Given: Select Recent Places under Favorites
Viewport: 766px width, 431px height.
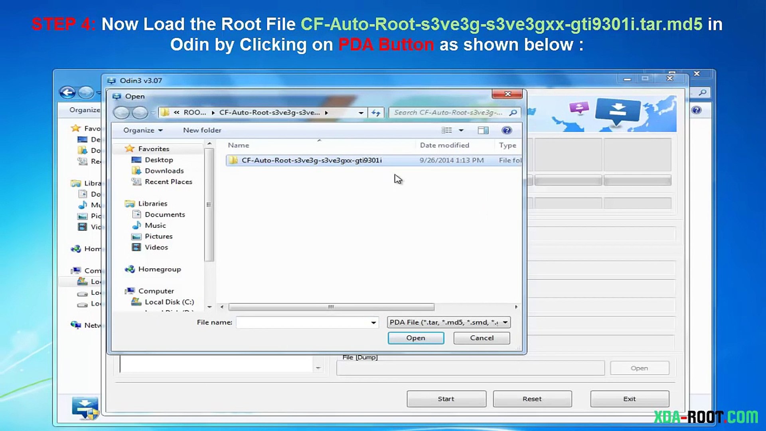Looking at the screenshot, I should pyautogui.click(x=168, y=182).
